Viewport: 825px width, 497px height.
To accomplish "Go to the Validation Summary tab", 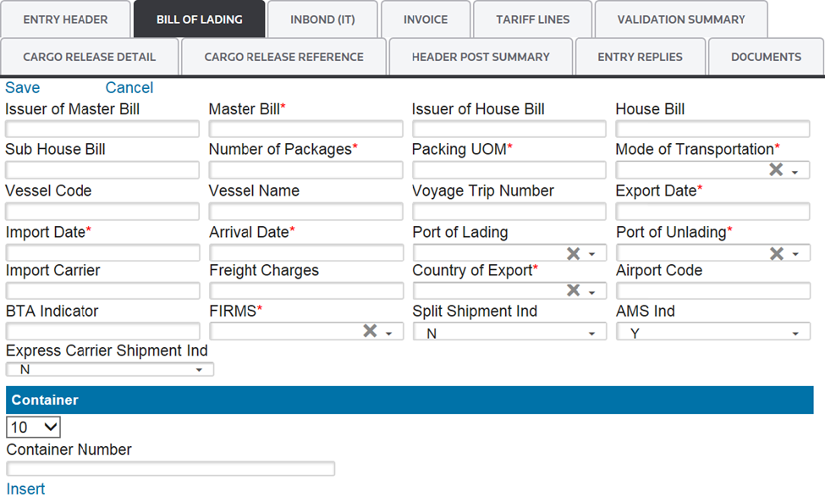I will point(680,19).
